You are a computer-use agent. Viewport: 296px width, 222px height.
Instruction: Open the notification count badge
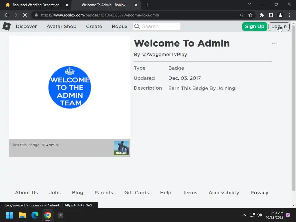click(x=288, y=215)
